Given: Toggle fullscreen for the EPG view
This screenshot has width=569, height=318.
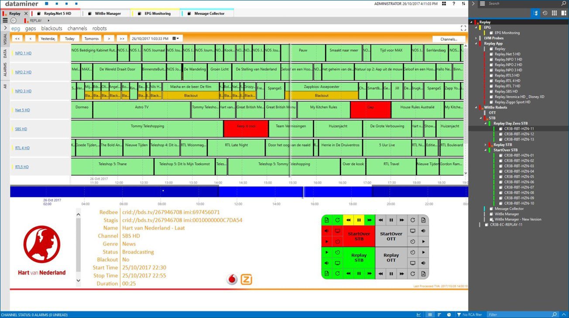Looking at the screenshot, I should (463, 28).
